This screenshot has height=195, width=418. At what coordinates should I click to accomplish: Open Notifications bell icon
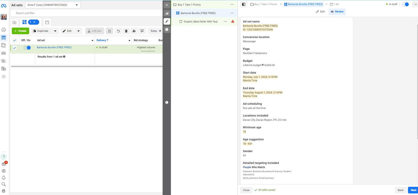click(x=4, y=178)
